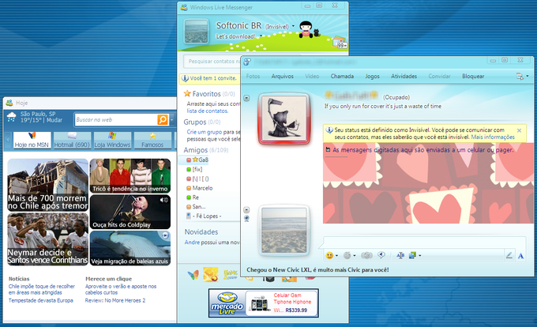This screenshot has height=327, width=537.
Task: Expand background picture dropdown arrow
Action: 419,256
